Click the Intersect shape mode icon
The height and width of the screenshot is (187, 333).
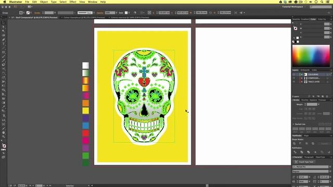306,143
